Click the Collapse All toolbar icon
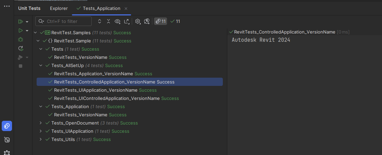Viewport: 382px width, 155px height. [x=109, y=21]
